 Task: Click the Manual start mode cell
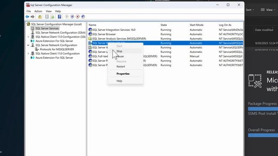(x=194, y=56)
